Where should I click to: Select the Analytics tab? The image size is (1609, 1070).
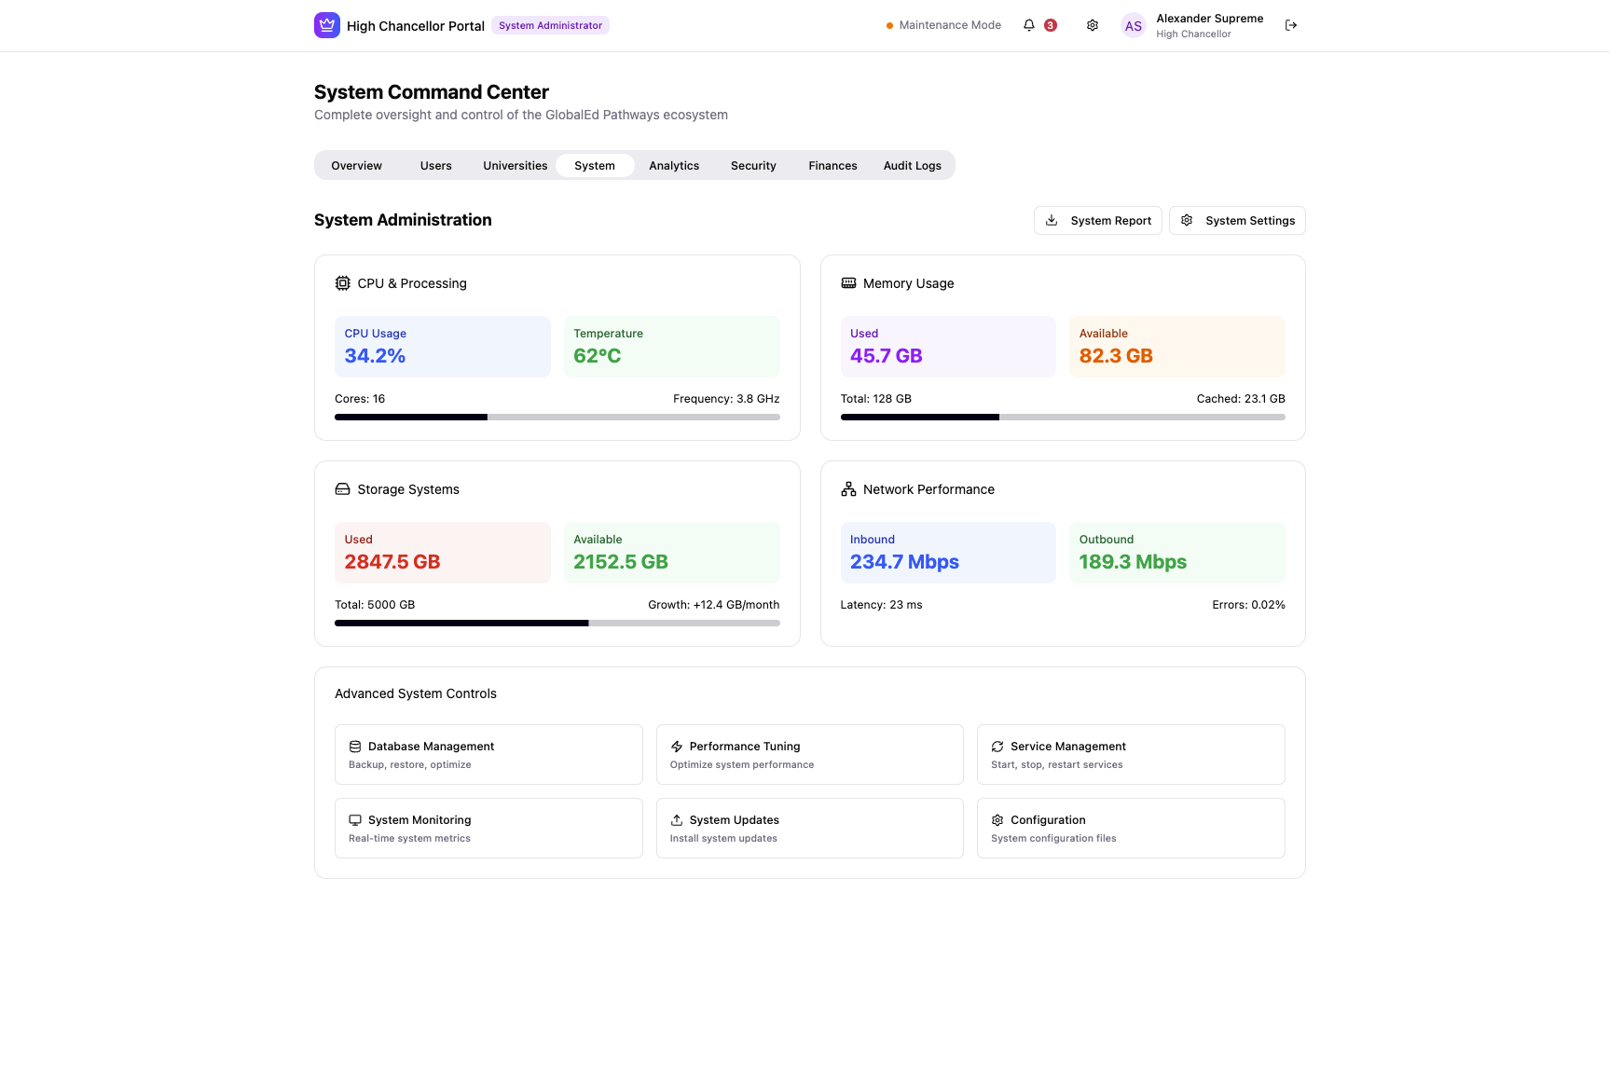(x=674, y=166)
